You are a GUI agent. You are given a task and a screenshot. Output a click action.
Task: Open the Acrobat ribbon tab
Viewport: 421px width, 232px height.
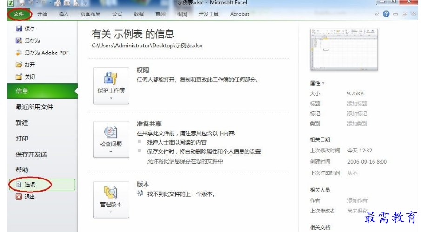[240, 14]
